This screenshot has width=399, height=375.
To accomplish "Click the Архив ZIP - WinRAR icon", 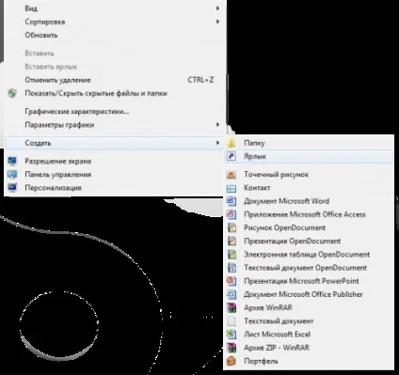I will 231,348.
